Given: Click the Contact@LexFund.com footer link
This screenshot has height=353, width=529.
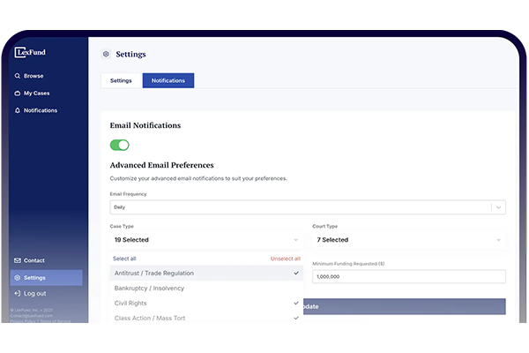Looking at the screenshot, I should (31, 316).
